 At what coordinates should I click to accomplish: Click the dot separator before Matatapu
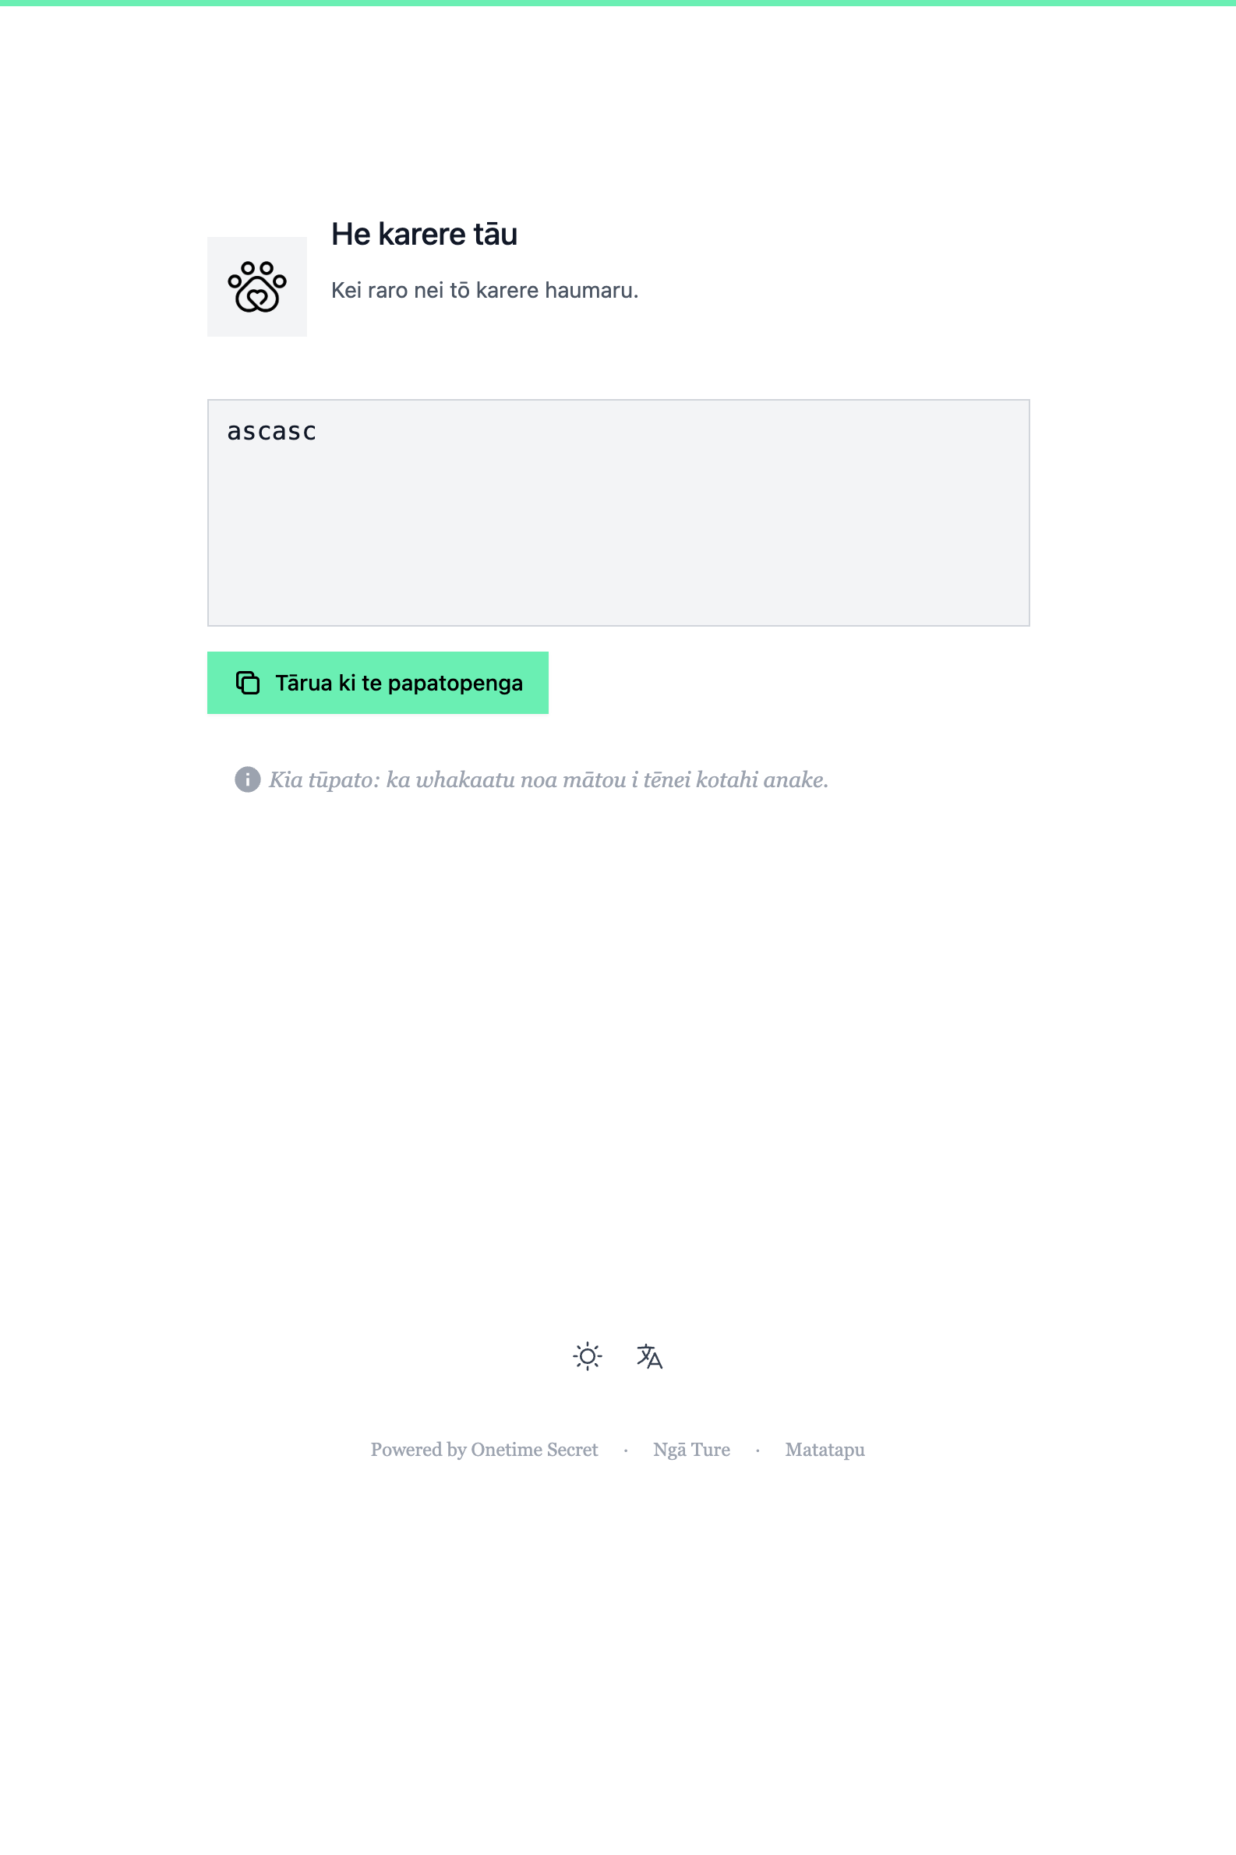point(757,1450)
